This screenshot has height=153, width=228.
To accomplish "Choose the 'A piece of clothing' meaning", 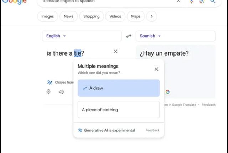I will tap(119, 110).
